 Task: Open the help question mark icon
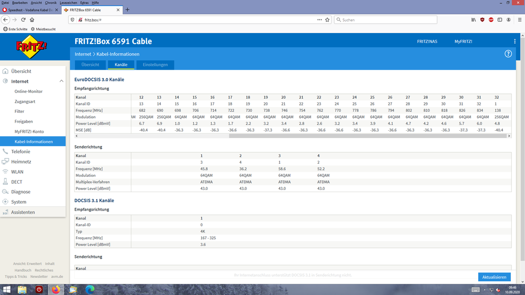pos(508,54)
